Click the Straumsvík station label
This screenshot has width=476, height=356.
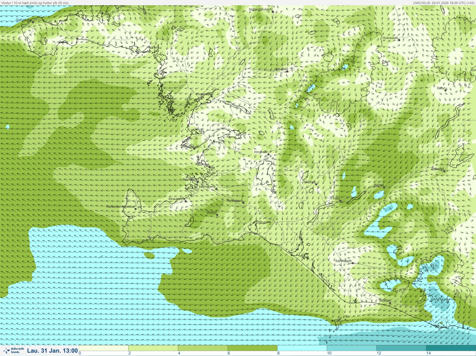(176, 199)
